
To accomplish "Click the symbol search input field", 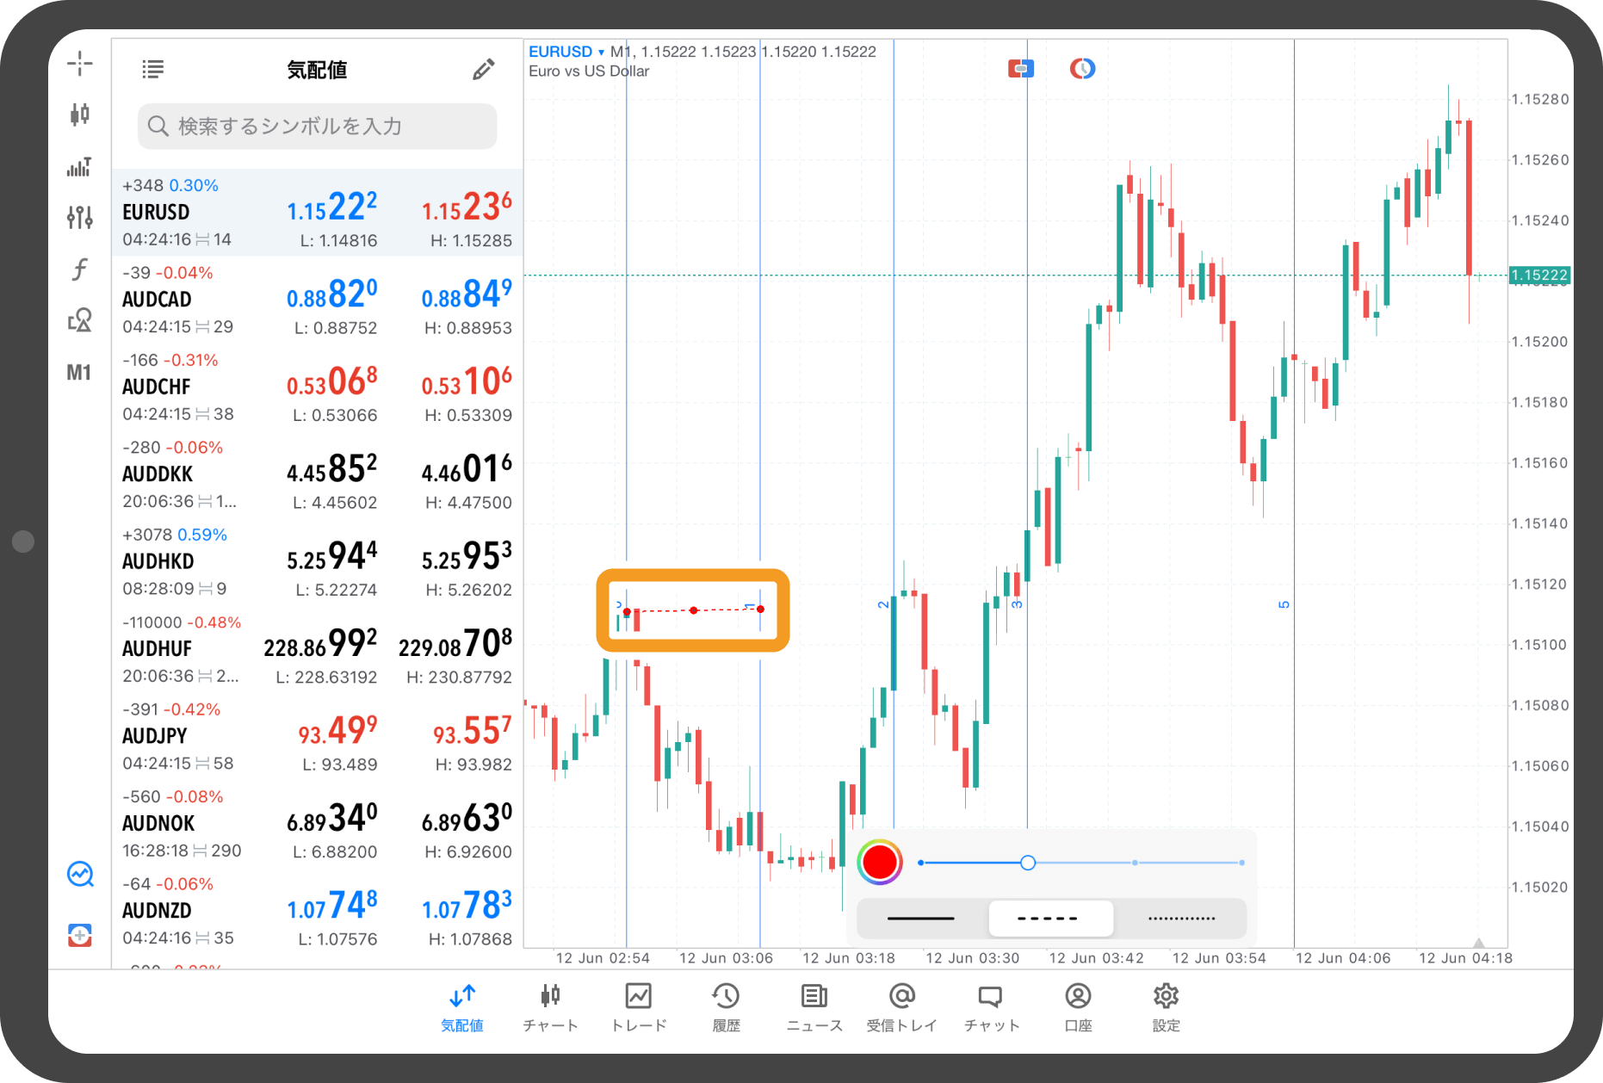I will pyautogui.click(x=317, y=127).
